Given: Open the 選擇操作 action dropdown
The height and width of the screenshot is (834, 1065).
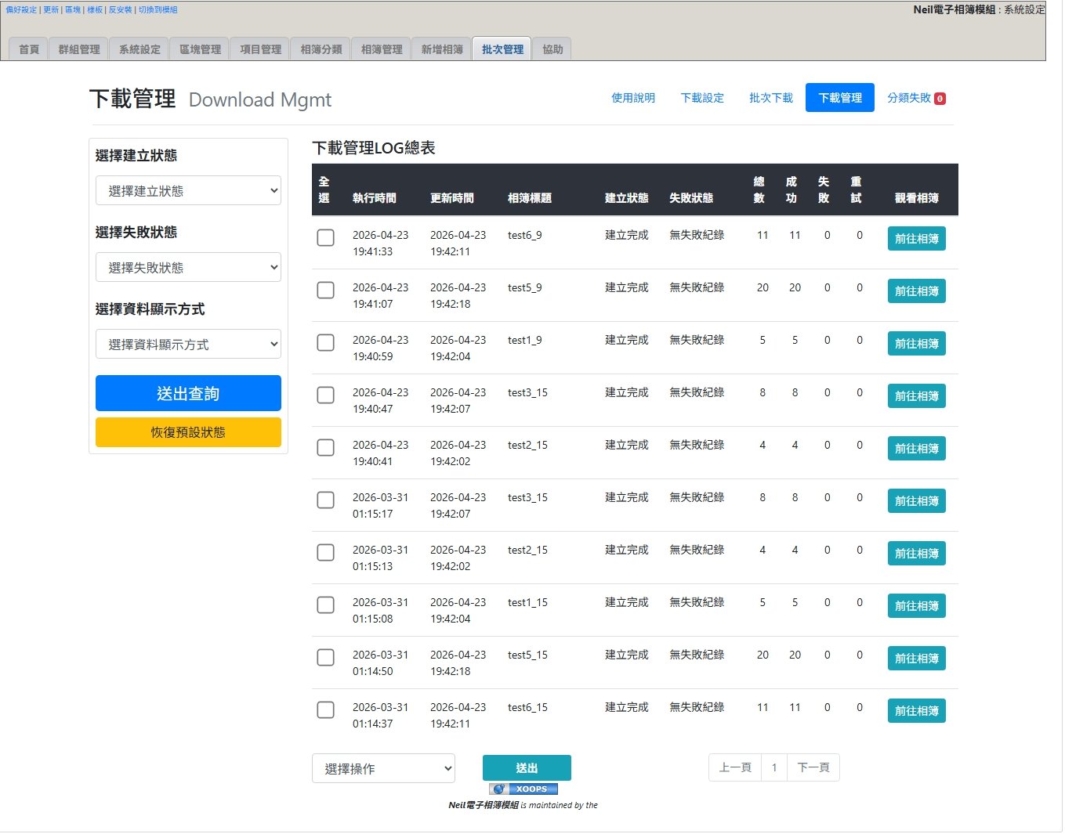Looking at the screenshot, I should (x=383, y=768).
